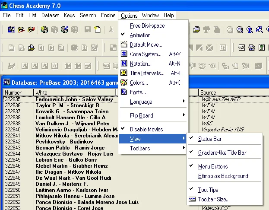Open the File menu
269x210 pixels.
pos(6,16)
